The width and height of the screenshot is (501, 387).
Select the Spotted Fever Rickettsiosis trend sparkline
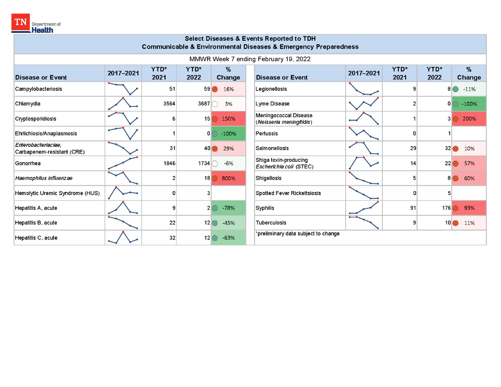(364, 193)
